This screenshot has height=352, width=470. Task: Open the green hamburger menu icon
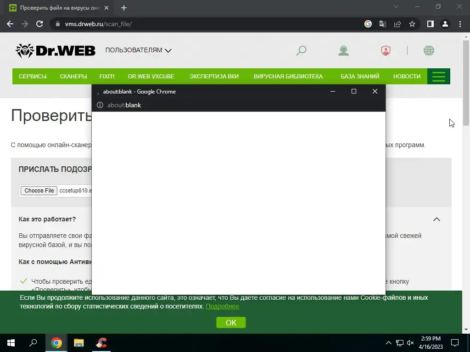pyautogui.click(x=438, y=77)
